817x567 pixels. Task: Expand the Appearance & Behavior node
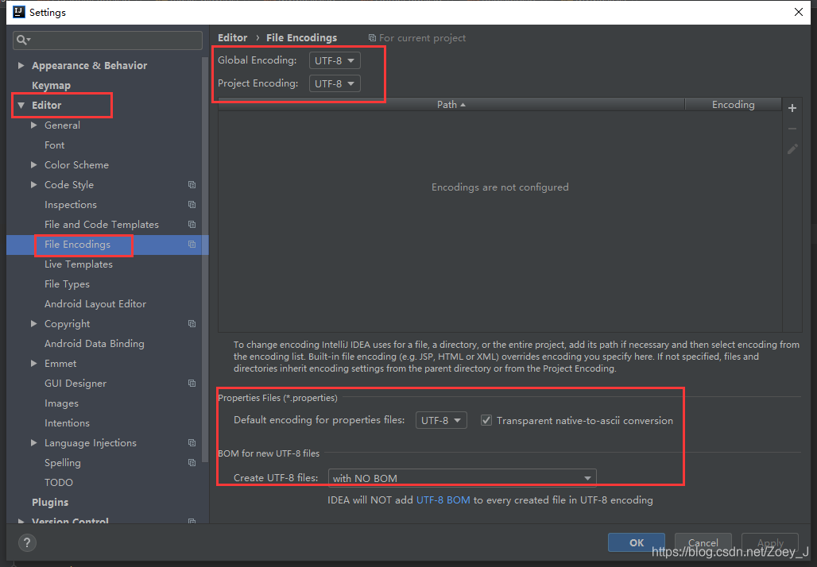click(x=21, y=66)
